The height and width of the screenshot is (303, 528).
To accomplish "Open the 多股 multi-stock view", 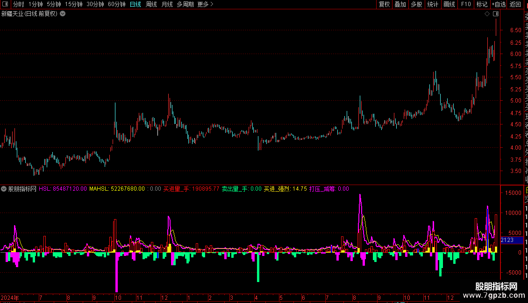I will click(416, 4).
